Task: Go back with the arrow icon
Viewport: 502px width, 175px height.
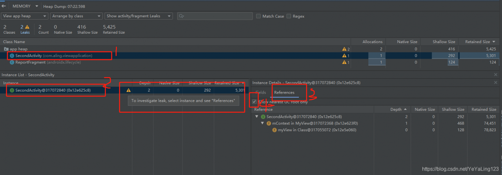Action: pos(4,6)
